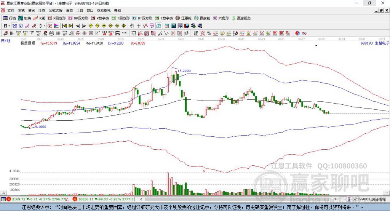Click the last yellow diamond four-arrow icon
The height and width of the screenshot is (211, 390).
(x=124, y=26)
